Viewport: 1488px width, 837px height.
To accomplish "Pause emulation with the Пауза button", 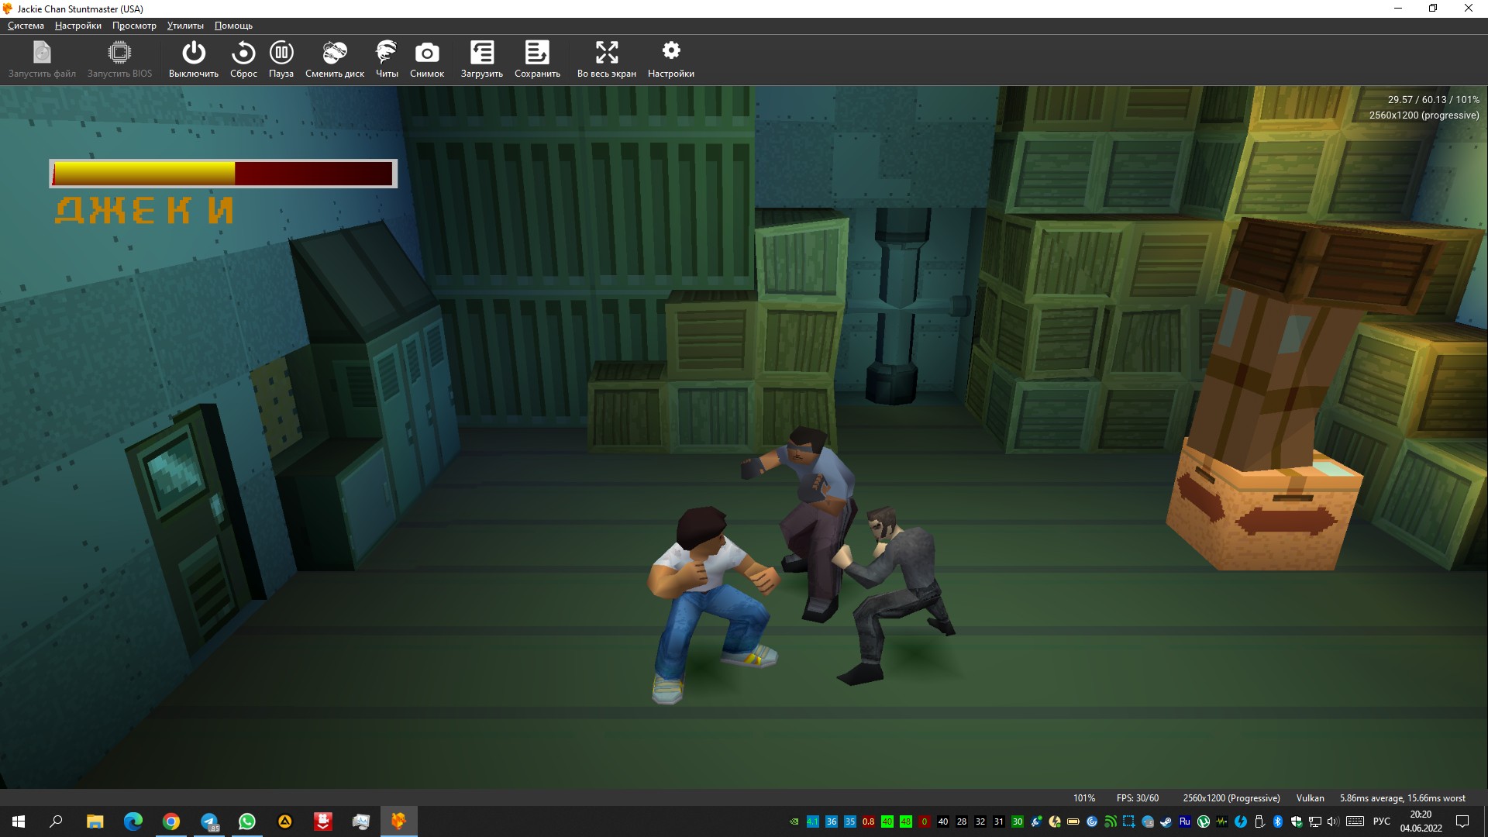I will point(281,60).
